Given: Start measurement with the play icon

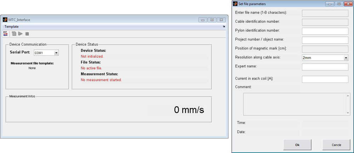Looking at the screenshot, I should (x=21, y=34).
